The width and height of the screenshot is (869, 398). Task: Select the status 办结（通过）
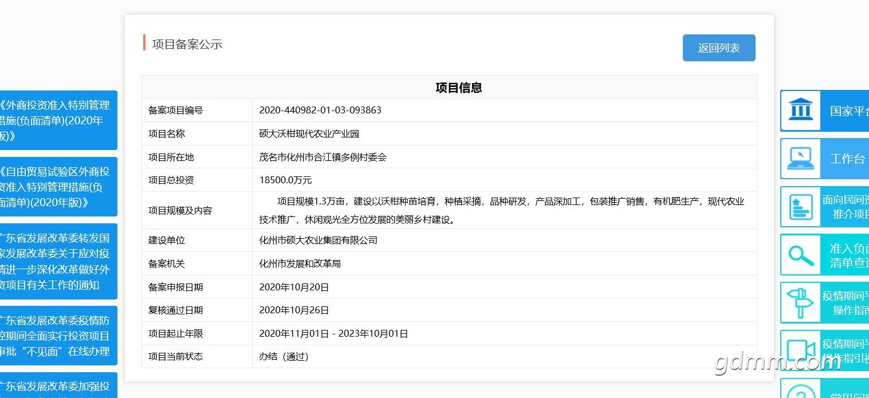(284, 356)
